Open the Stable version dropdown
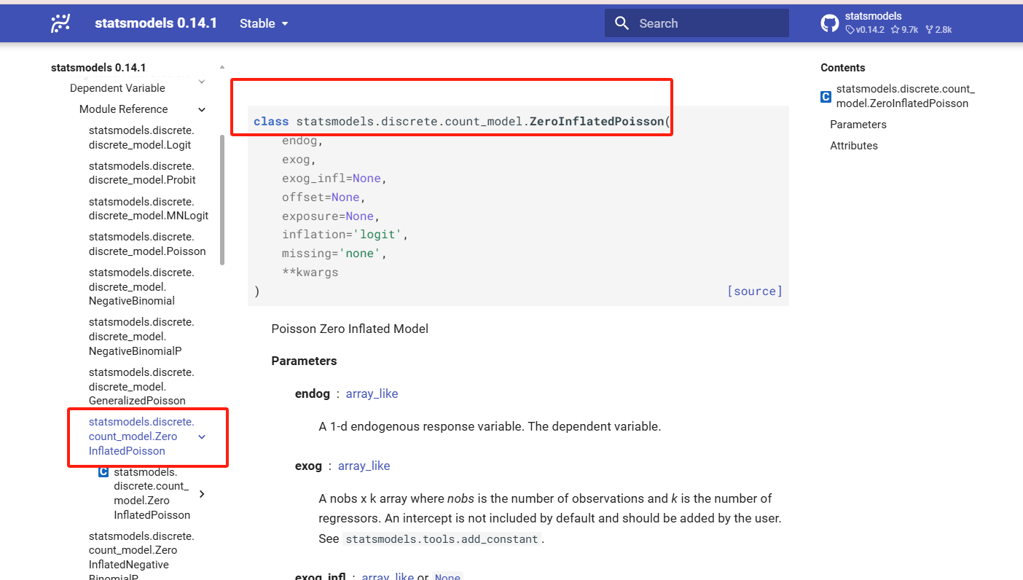Viewport: 1023px width, 580px height. (x=264, y=23)
